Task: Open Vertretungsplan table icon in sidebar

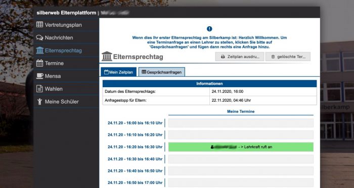Action: click(x=39, y=25)
